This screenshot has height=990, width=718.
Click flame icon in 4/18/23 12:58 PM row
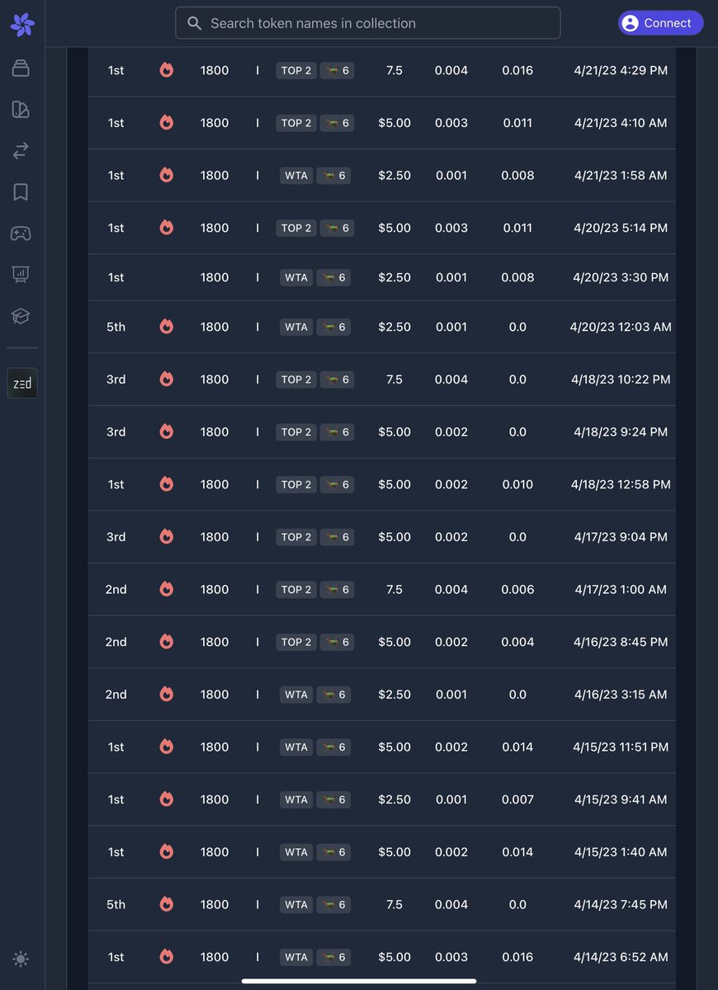[167, 484]
